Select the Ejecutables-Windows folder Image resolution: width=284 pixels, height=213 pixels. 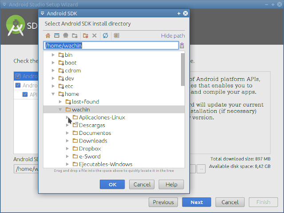coord(103,164)
